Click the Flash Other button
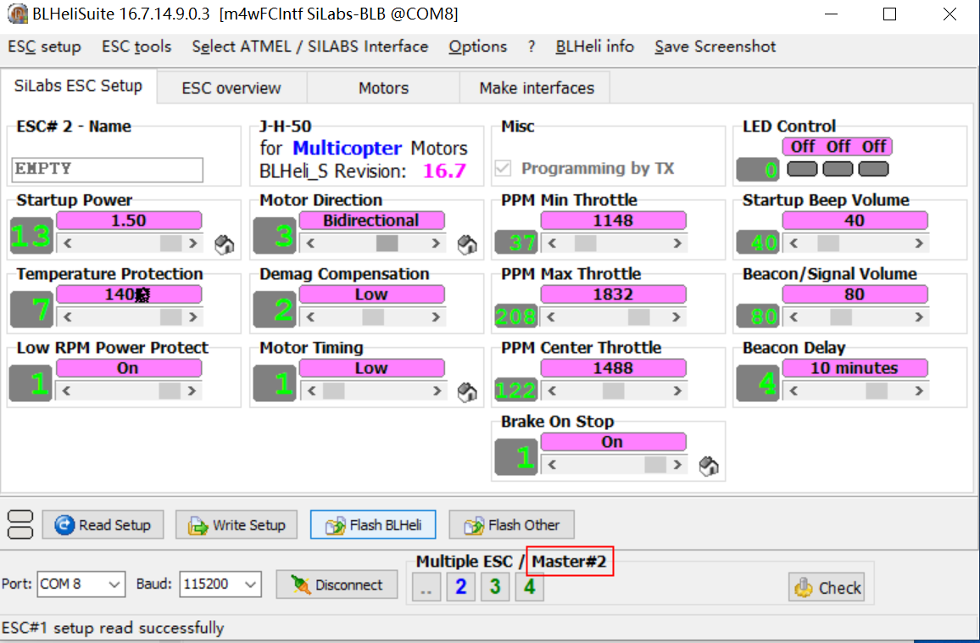Screen dimensions: 980x643 click(x=511, y=524)
